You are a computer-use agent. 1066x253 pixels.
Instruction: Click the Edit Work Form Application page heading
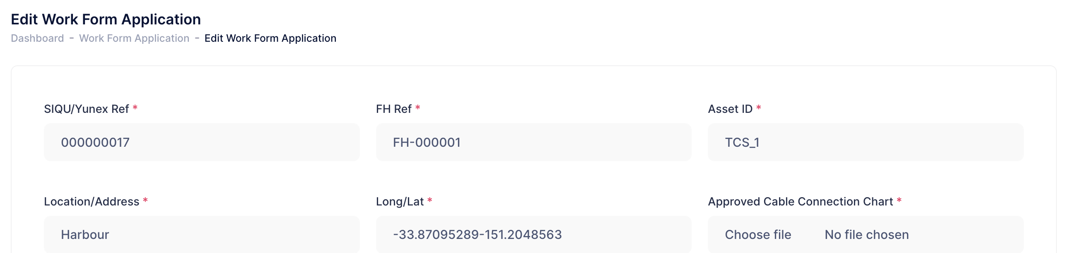(x=106, y=19)
